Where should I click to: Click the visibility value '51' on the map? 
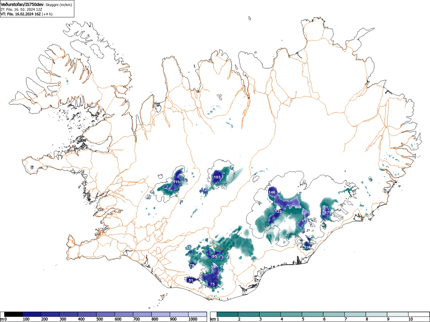pyautogui.click(x=191, y=280)
